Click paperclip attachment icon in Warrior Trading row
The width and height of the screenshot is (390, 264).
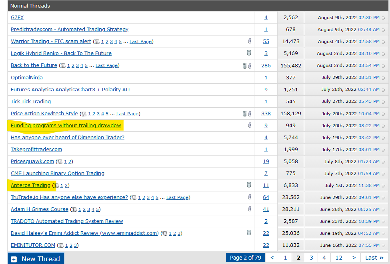pos(250,41)
